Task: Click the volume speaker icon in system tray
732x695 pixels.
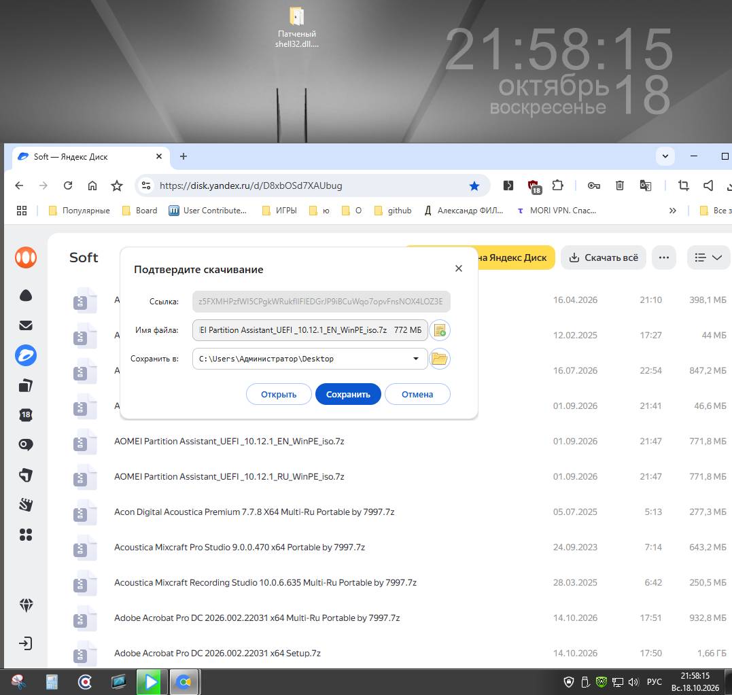Action: [633, 682]
